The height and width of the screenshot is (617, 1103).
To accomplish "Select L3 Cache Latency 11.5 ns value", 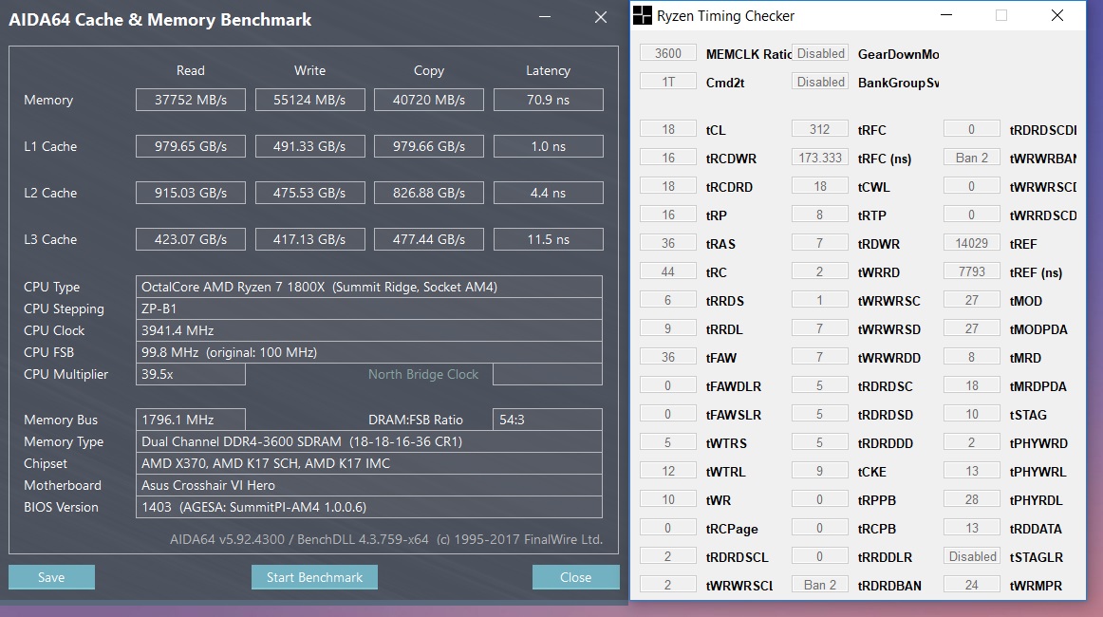I will [x=548, y=239].
